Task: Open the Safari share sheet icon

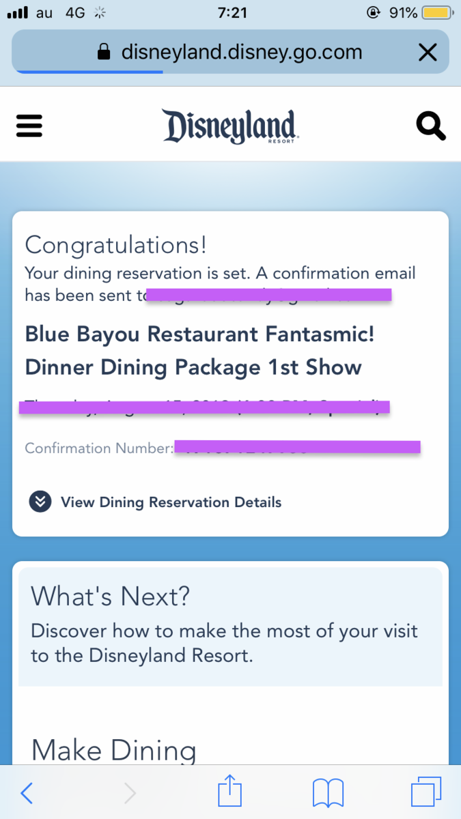Action: pos(229,792)
